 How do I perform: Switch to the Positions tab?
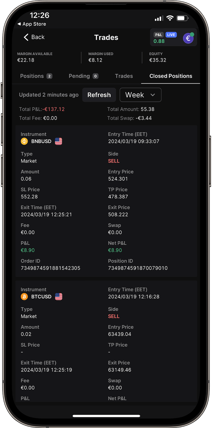pos(36,76)
